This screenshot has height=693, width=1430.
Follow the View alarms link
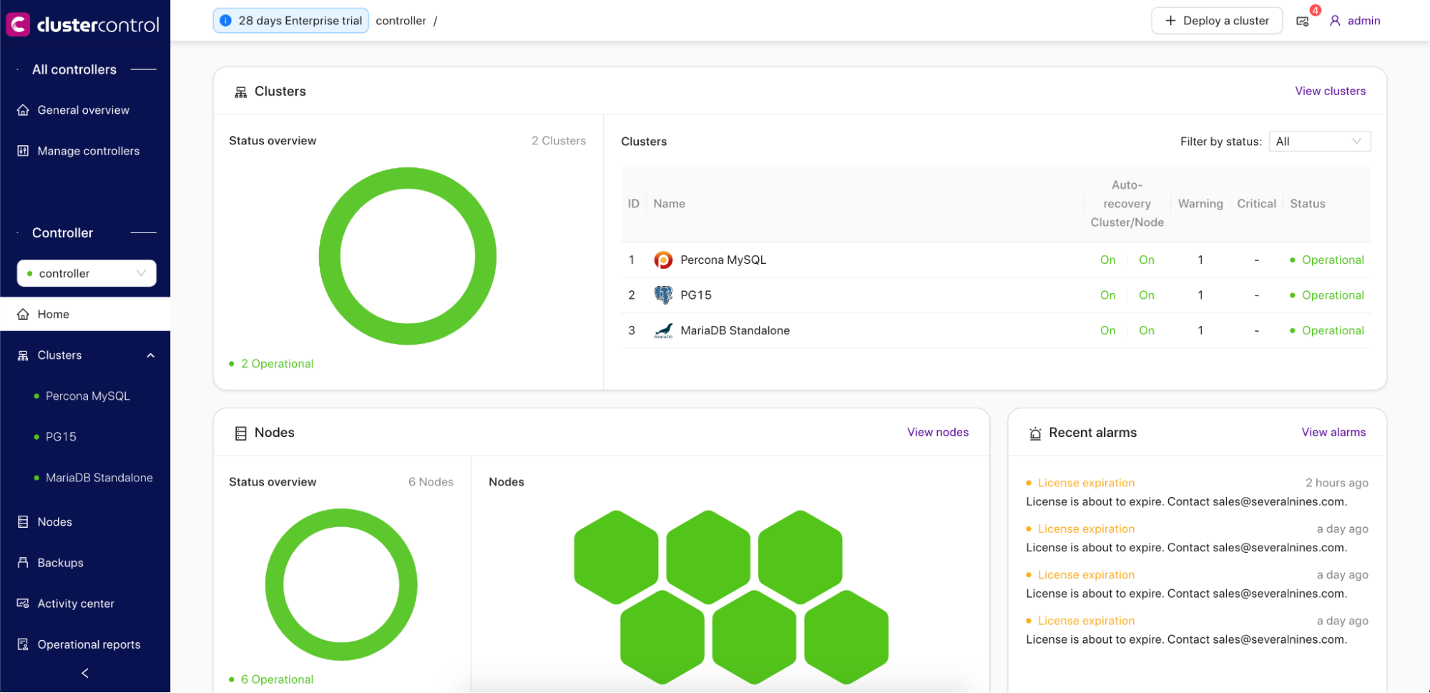[x=1333, y=432]
